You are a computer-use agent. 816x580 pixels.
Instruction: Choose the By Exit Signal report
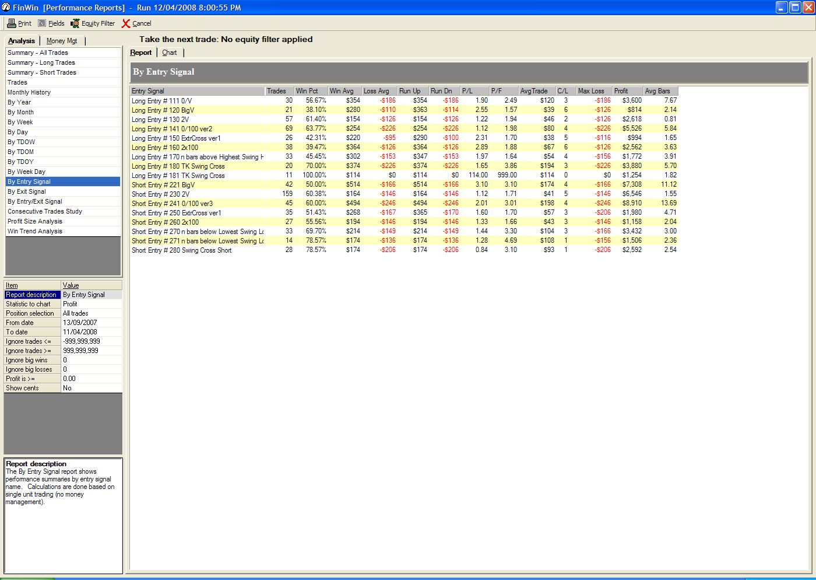[x=27, y=191]
